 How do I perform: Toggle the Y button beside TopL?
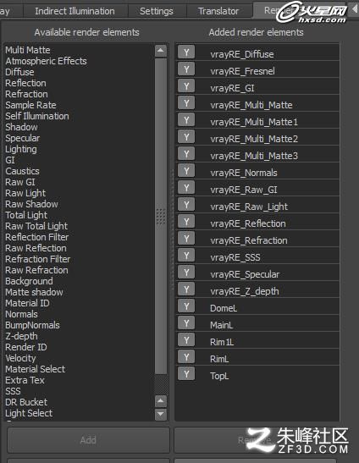tap(186, 374)
